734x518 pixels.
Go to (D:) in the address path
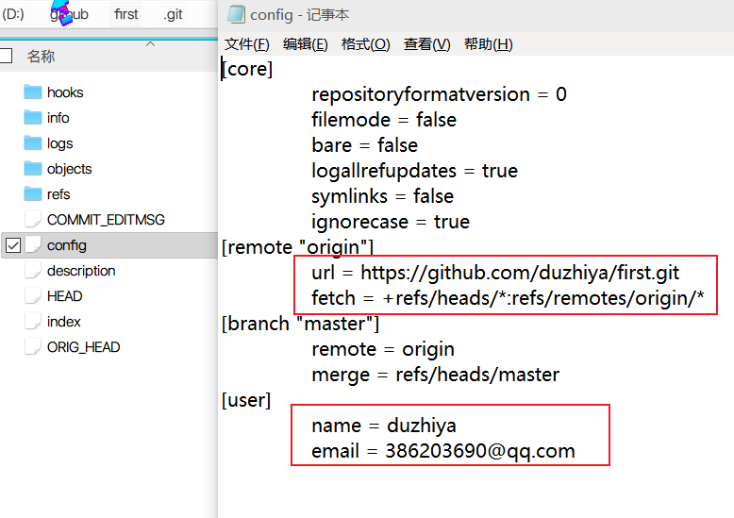pyautogui.click(x=13, y=14)
